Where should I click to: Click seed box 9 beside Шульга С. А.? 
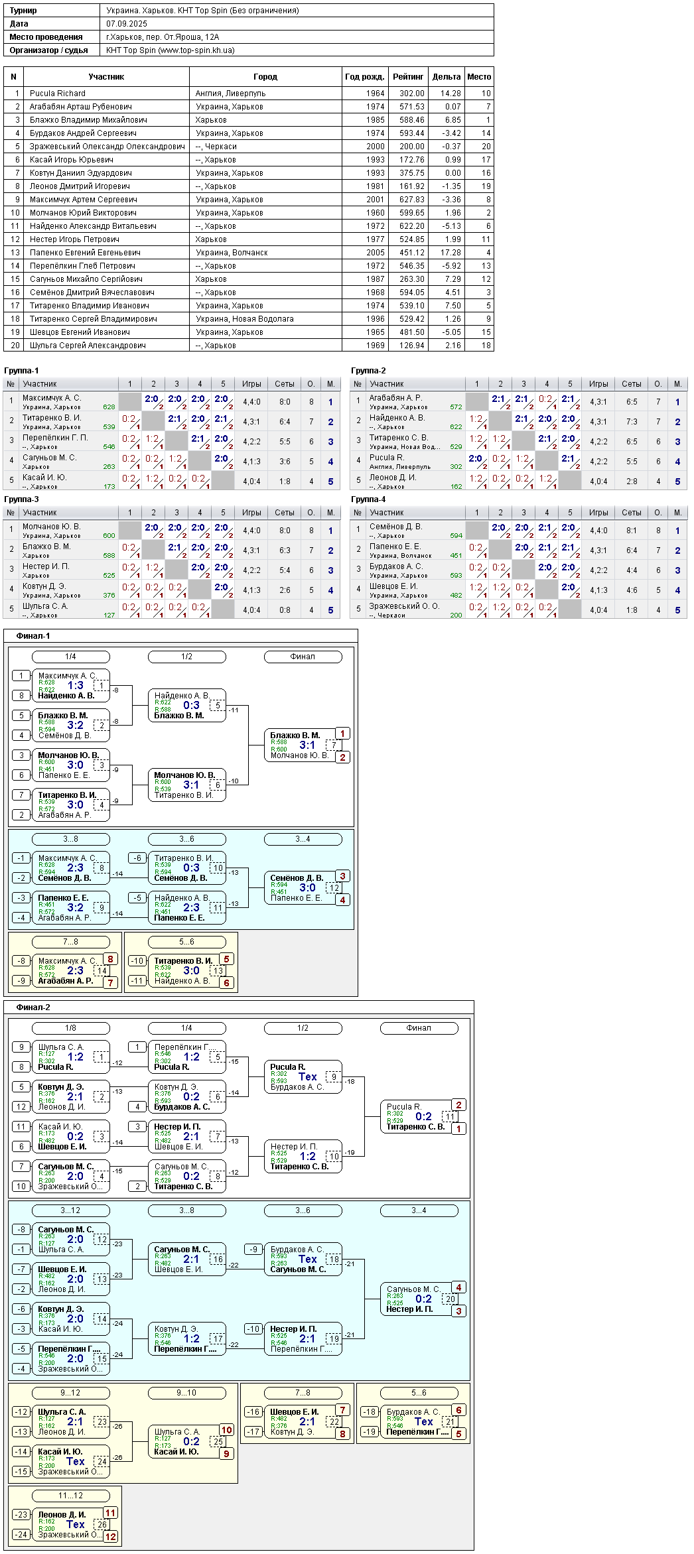tap(21, 1047)
